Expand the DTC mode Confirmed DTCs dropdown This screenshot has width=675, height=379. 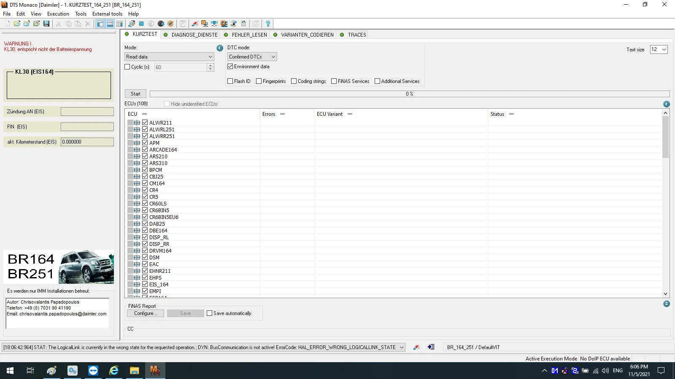point(252,57)
